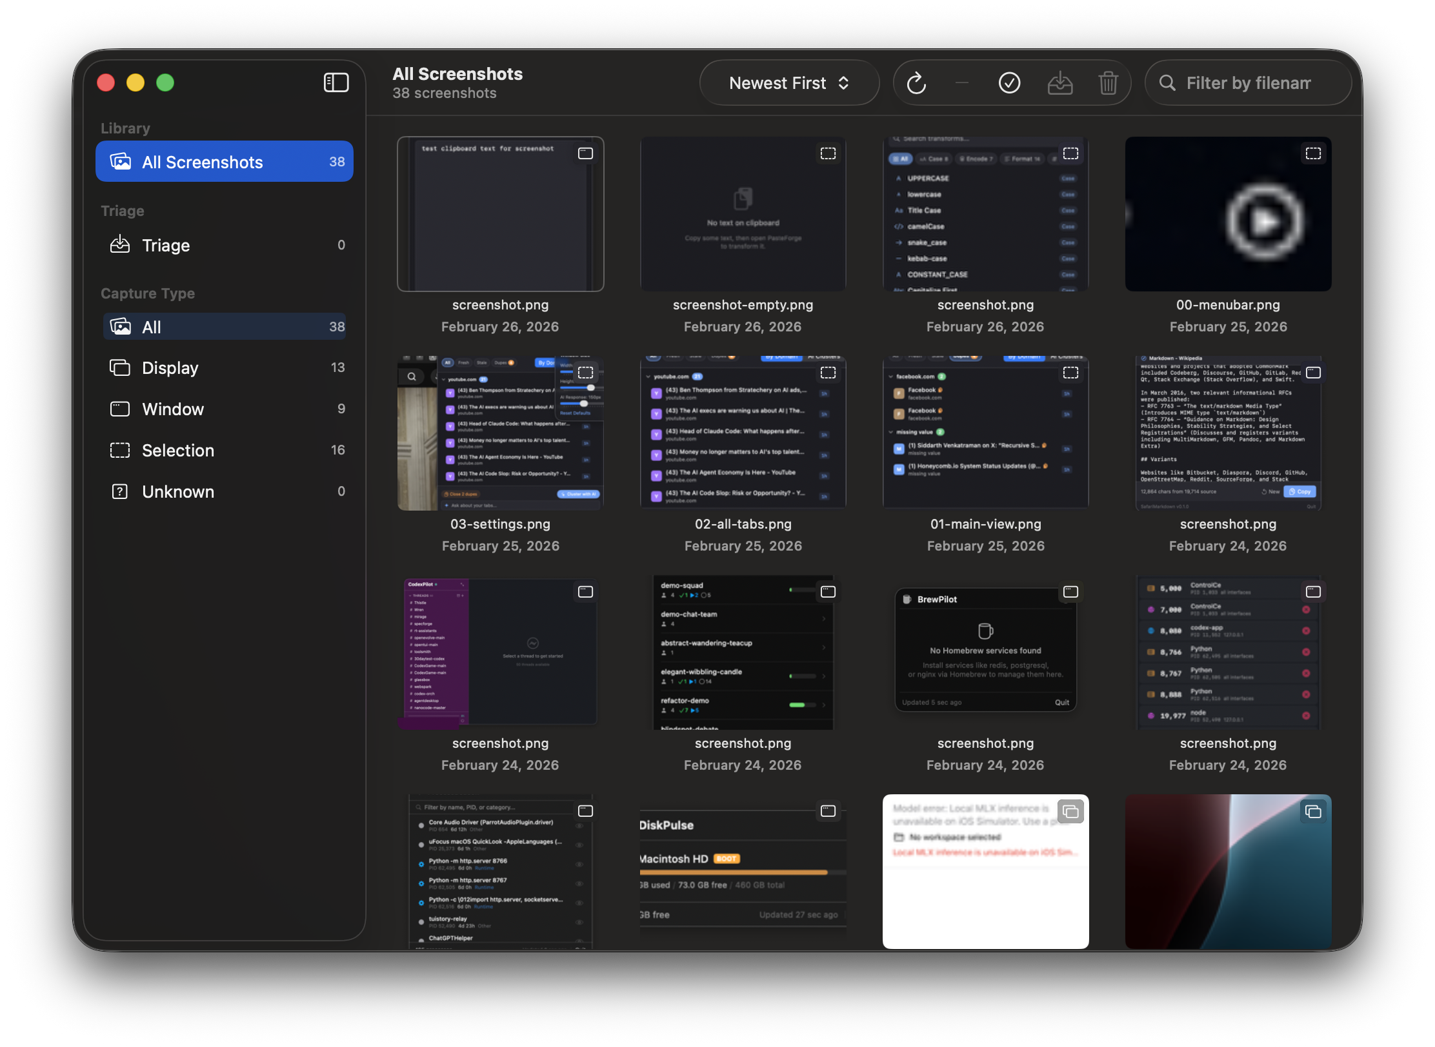Click the trash delete icon
1435x1047 pixels.
[1109, 83]
